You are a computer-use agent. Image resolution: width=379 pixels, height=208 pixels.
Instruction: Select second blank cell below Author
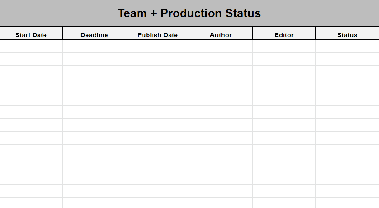coord(221,59)
